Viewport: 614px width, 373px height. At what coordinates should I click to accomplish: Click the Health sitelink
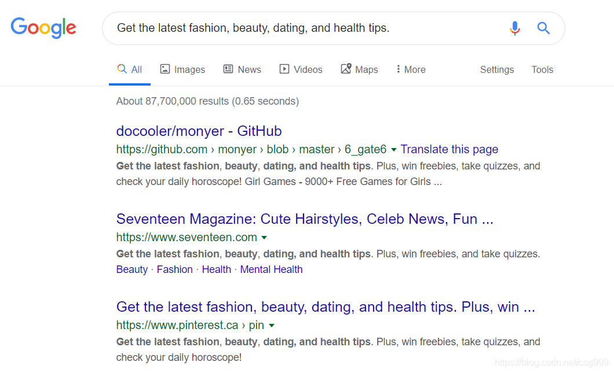(x=217, y=269)
